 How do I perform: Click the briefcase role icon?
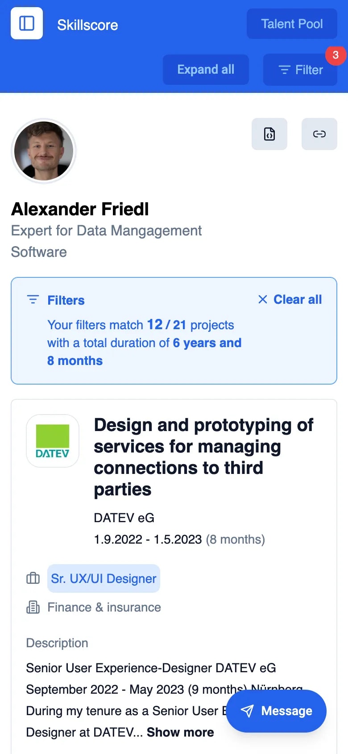pyautogui.click(x=33, y=578)
